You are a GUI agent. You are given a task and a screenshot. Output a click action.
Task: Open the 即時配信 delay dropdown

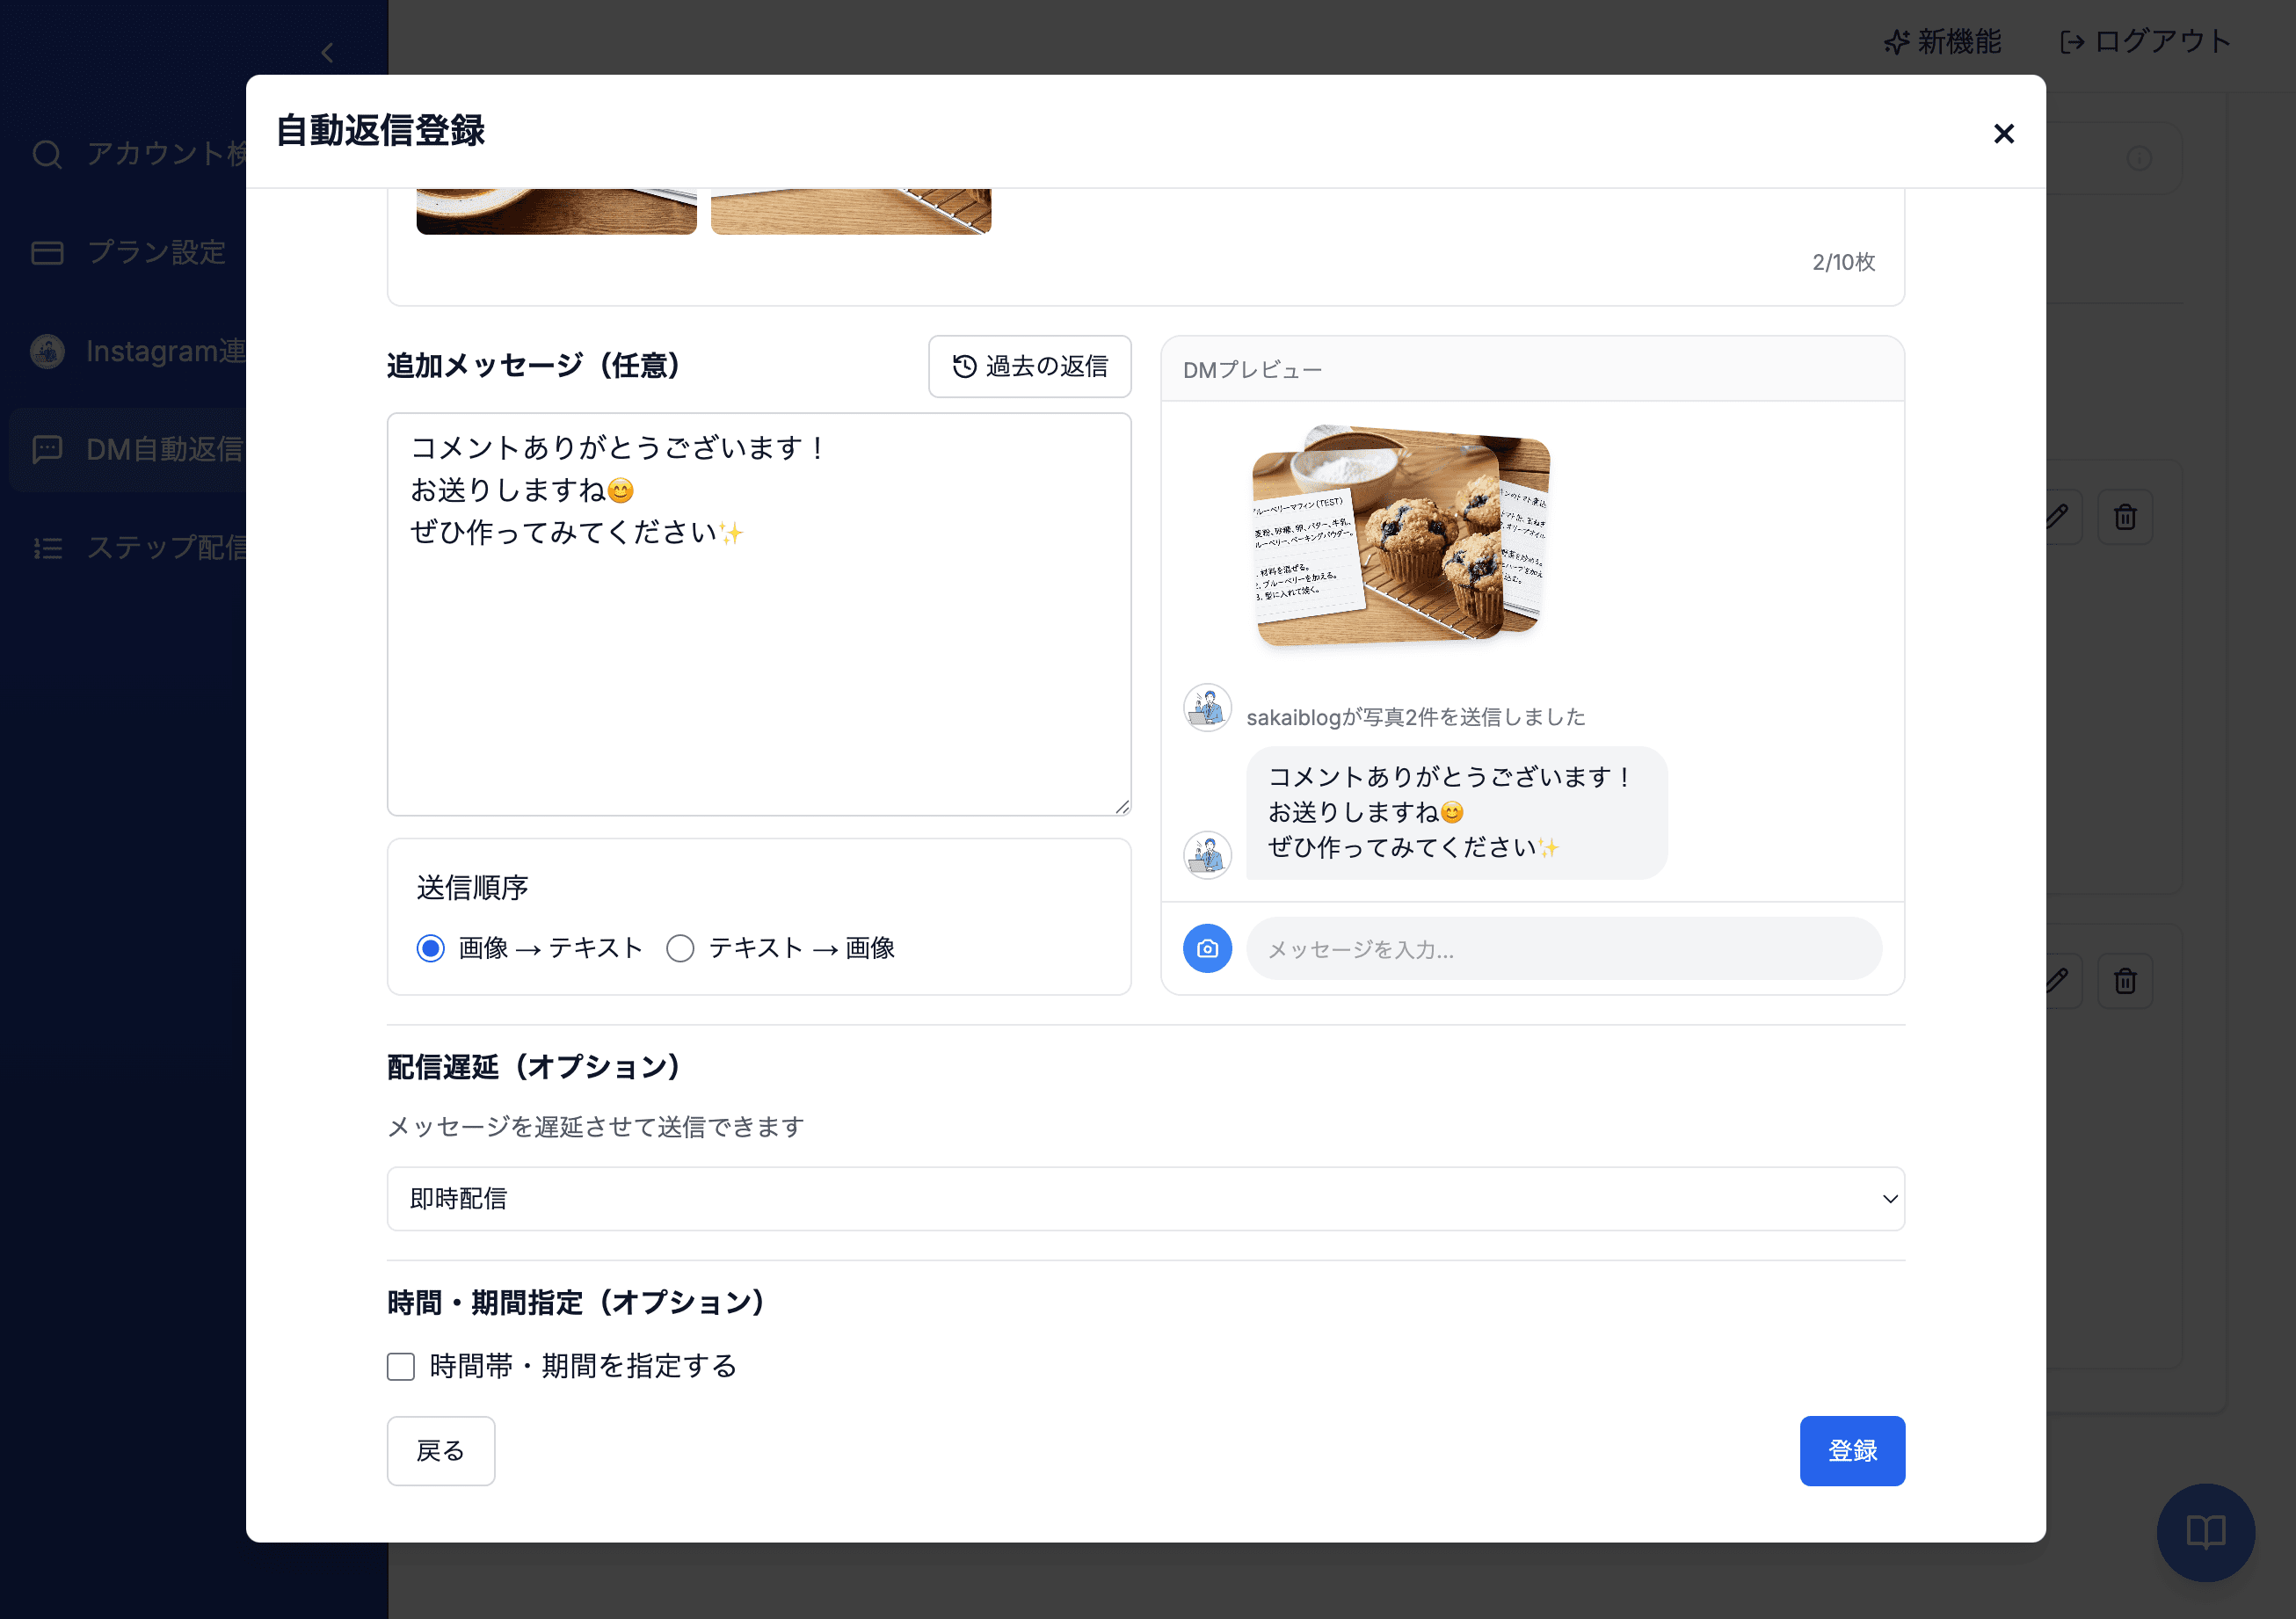[x=1146, y=1198]
